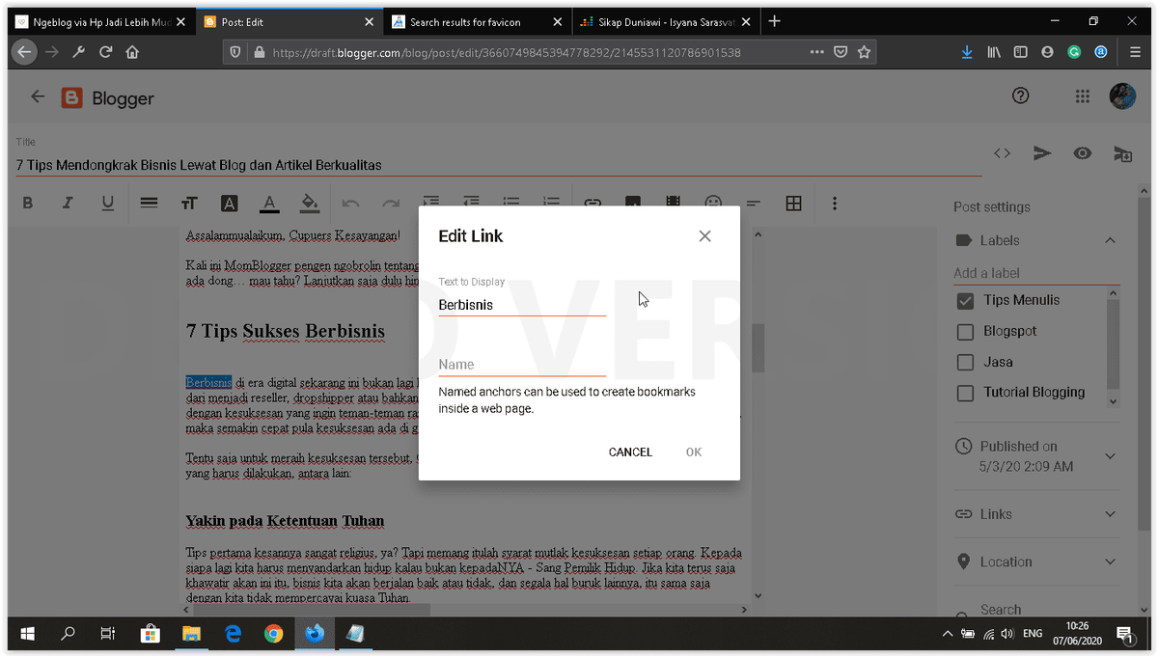1158x657 pixels.
Task: Click the insert table grid icon
Action: [793, 203]
